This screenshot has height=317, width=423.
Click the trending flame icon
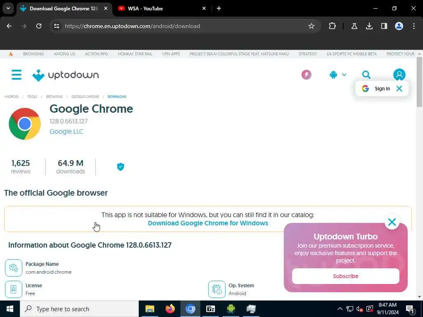11,54
